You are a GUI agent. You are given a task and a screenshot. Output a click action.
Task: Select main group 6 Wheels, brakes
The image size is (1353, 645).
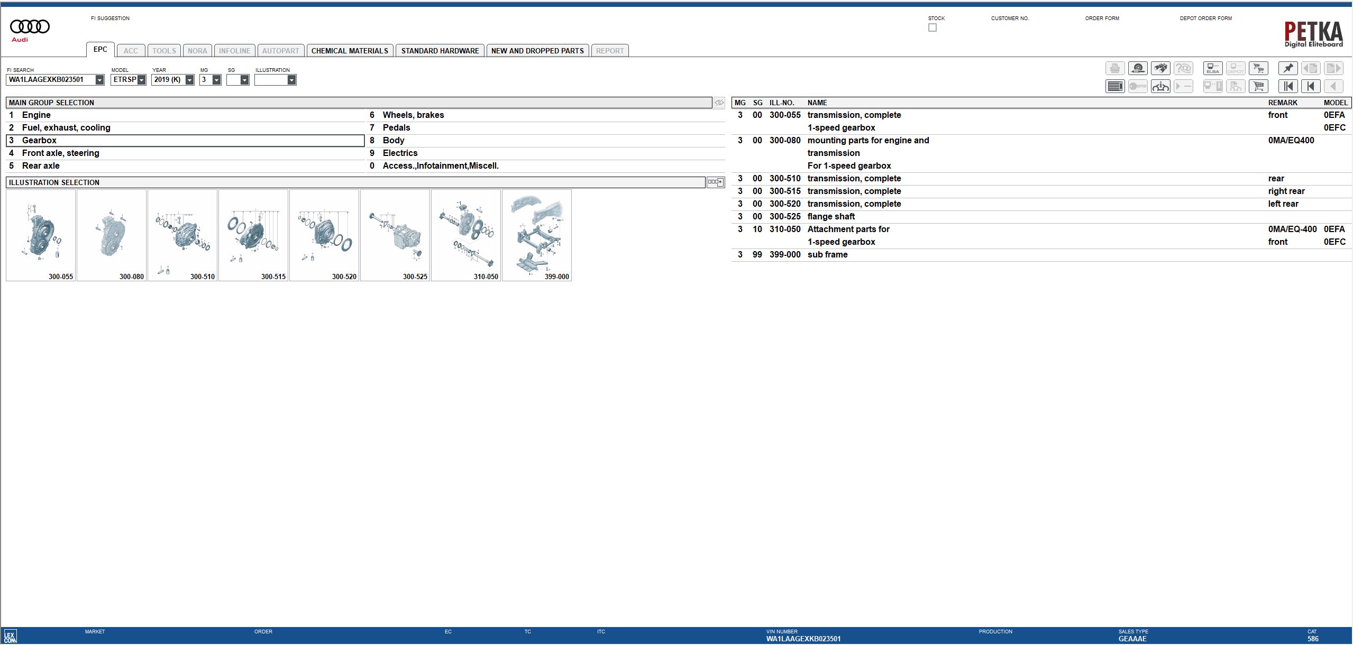[546, 115]
